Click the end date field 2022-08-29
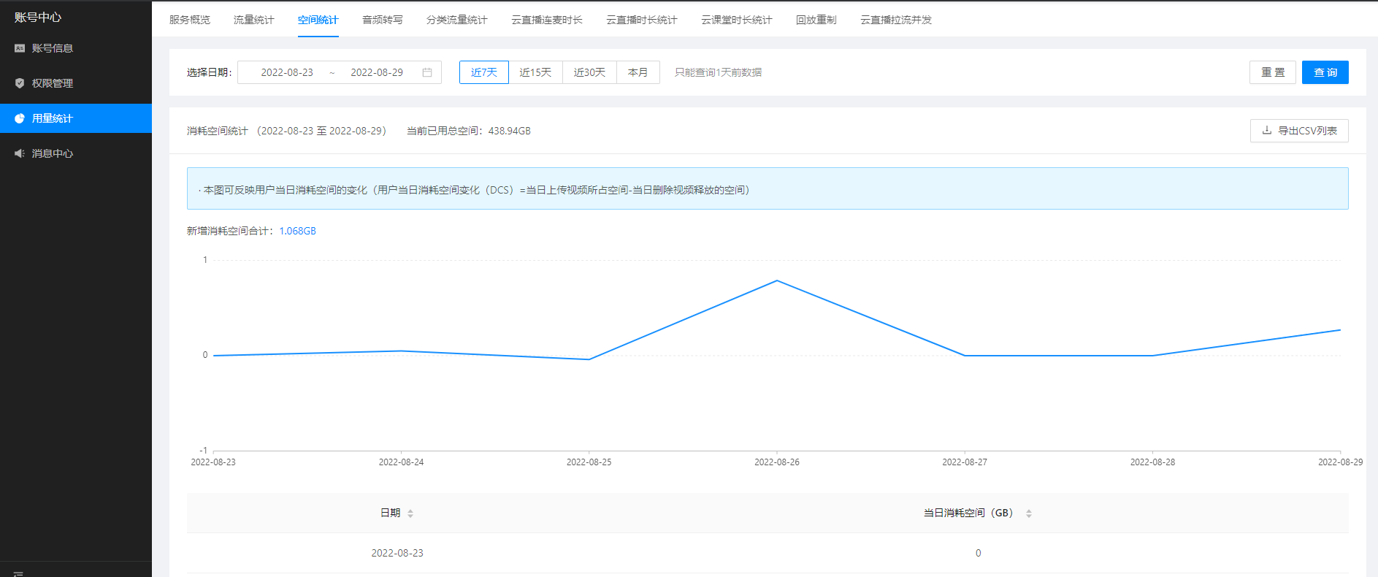Screen dimensions: 1378x577 (x=377, y=72)
